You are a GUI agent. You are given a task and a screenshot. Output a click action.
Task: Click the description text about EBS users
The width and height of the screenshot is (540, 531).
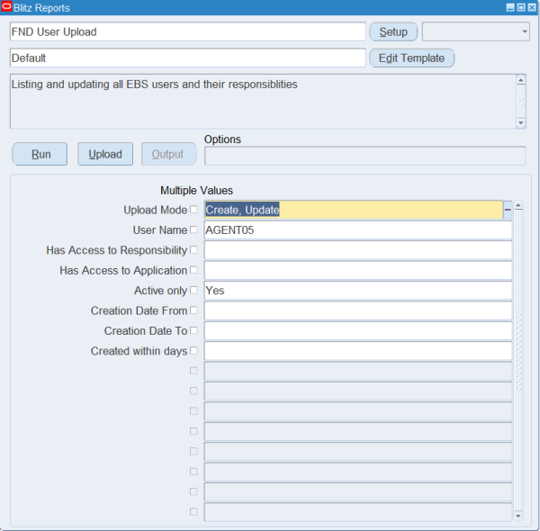pos(154,85)
